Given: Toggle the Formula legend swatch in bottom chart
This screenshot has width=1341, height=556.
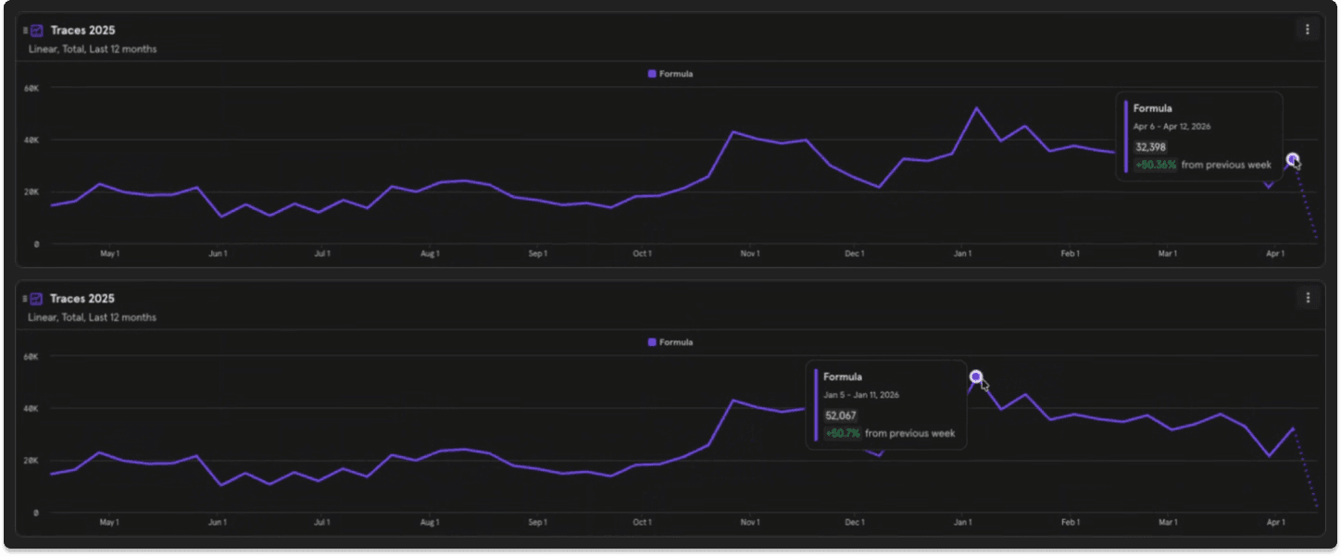Looking at the screenshot, I should pos(652,342).
